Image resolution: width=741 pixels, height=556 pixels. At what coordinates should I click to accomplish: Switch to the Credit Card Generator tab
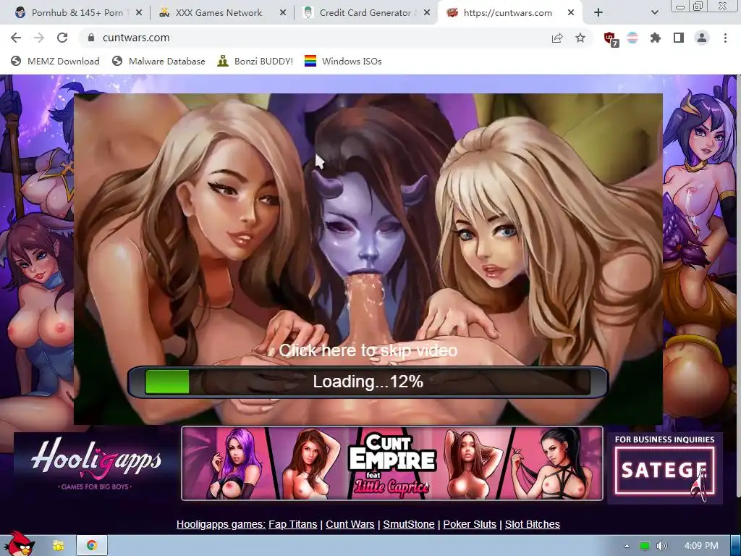(365, 13)
